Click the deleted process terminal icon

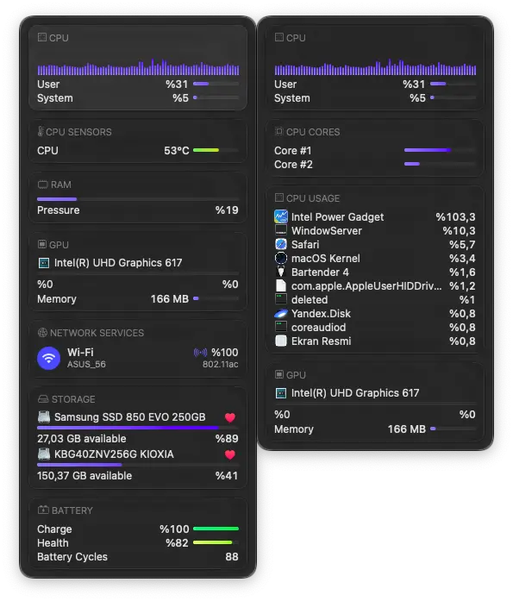tap(281, 299)
